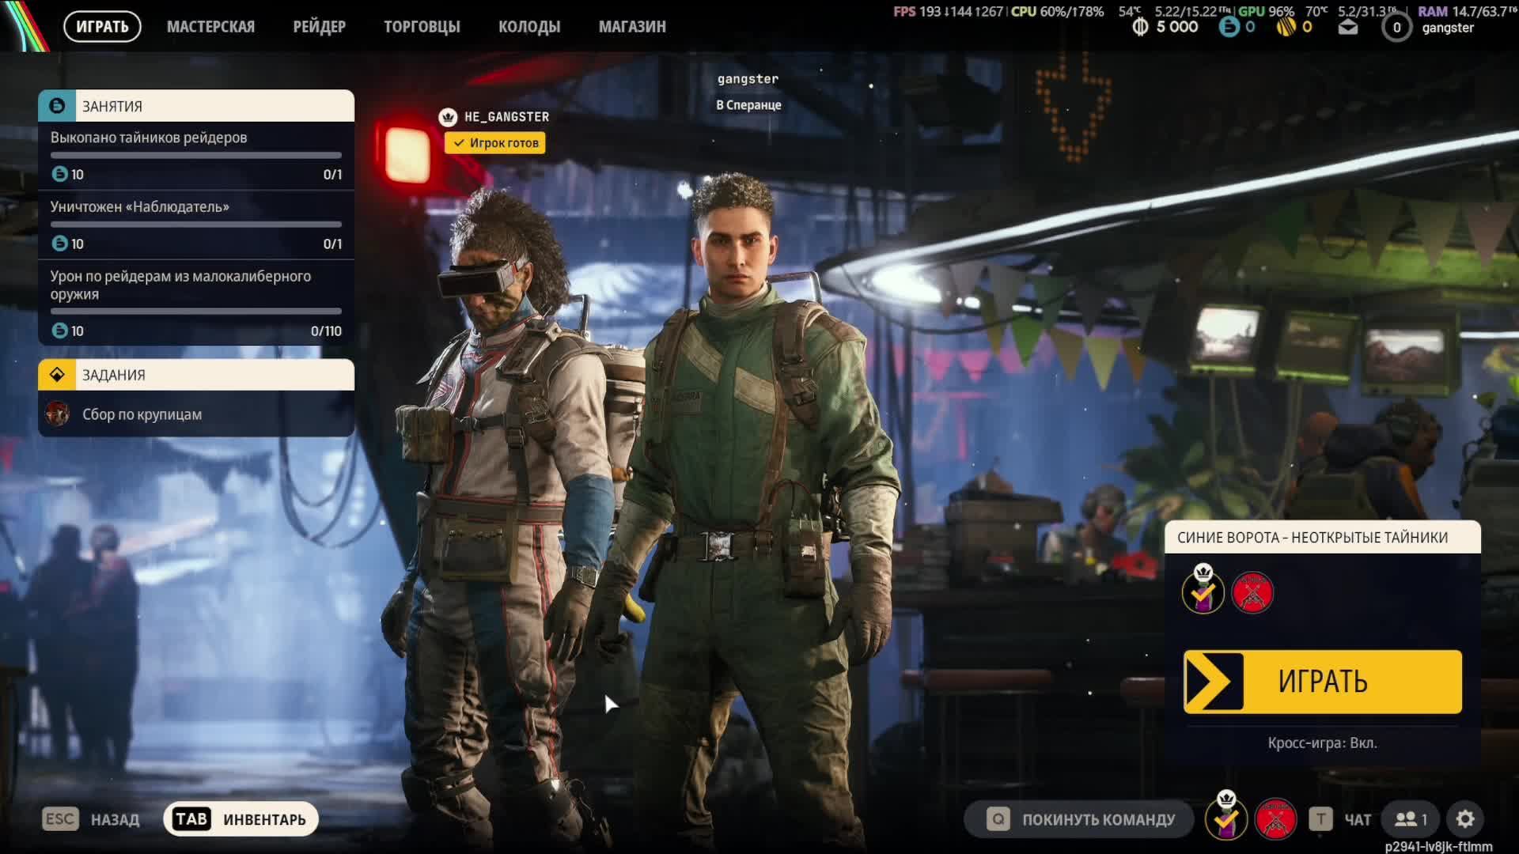
Task: Open the mail envelope icon
Action: (1348, 28)
